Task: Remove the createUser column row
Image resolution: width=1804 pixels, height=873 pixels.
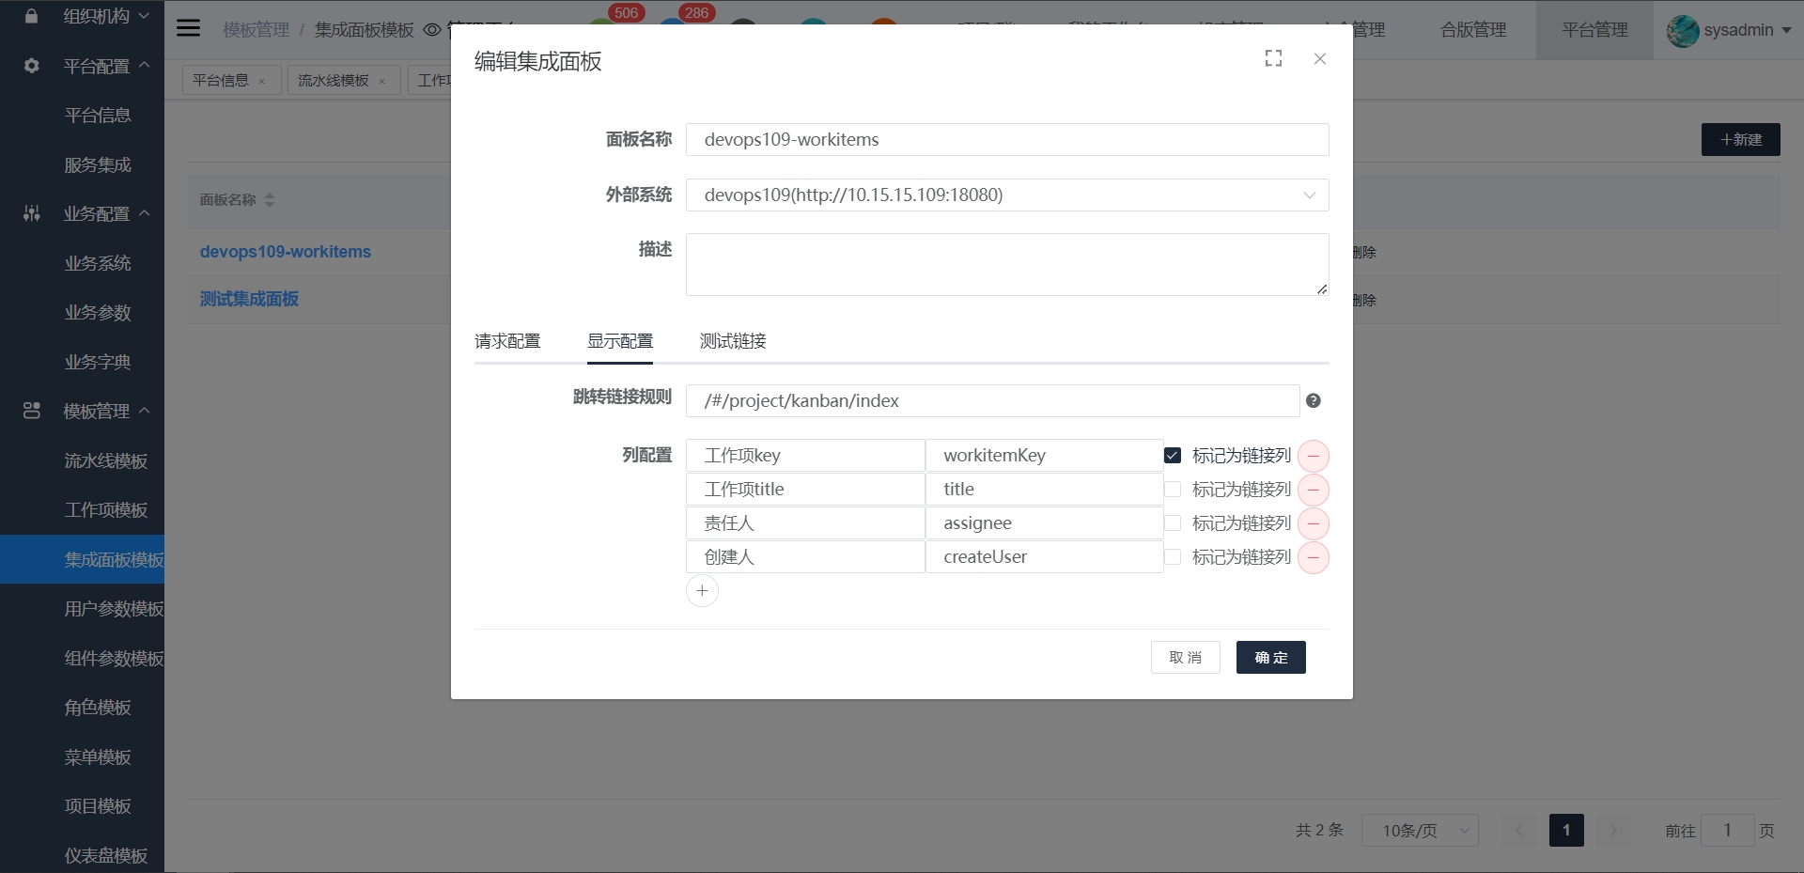Action: click(x=1313, y=557)
